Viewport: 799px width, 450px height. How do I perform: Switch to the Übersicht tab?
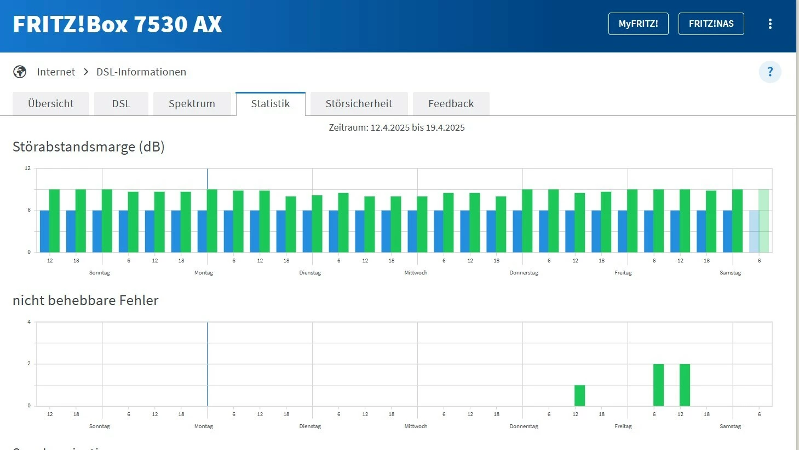click(x=51, y=104)
